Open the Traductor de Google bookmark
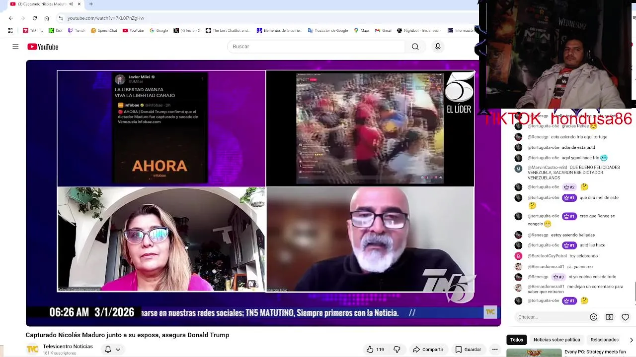 pos(328,30)
